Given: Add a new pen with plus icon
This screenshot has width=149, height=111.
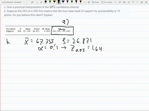Looking at the screenshot, I should 85,2.
